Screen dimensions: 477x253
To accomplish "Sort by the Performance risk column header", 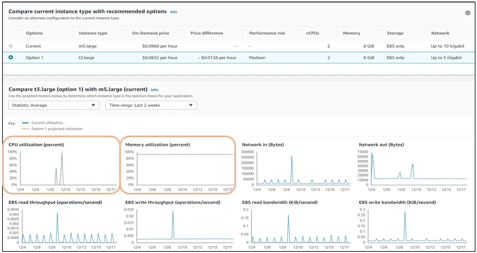I will point(267,33).
